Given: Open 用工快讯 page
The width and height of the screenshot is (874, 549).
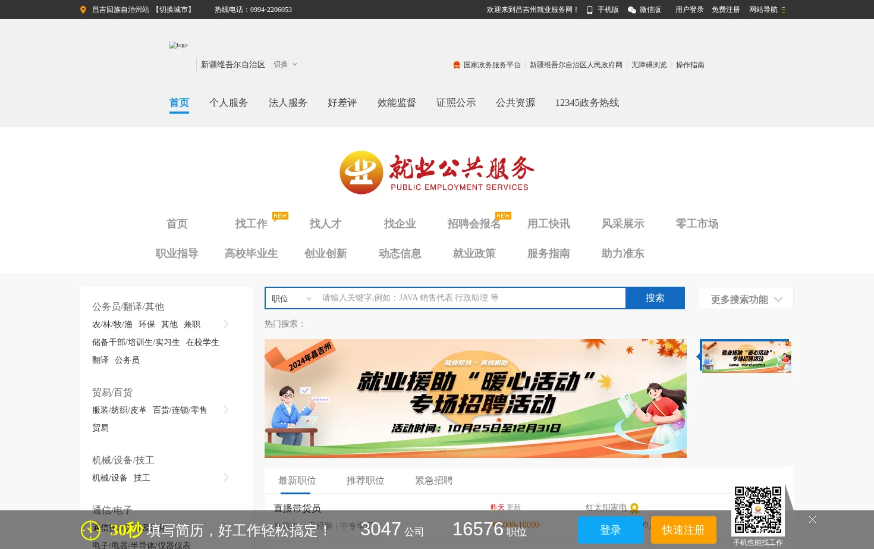Looking at the screenshot, I should (548, 224).
